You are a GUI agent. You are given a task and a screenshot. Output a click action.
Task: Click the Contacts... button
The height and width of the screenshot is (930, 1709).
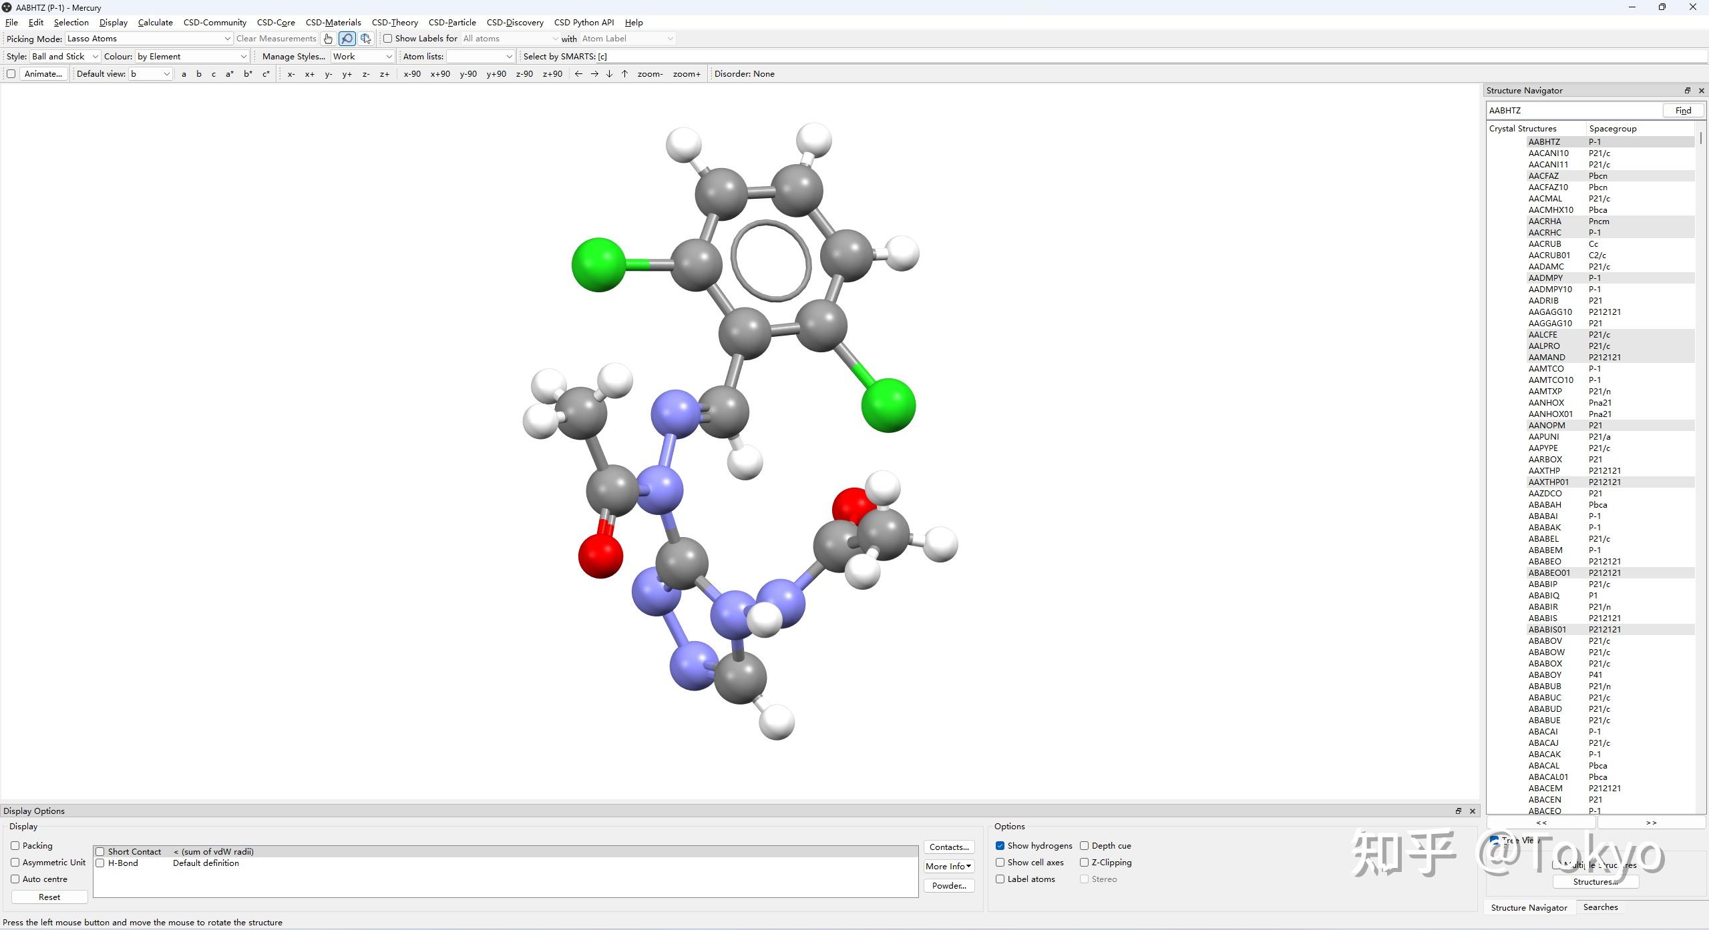point(948,847)
